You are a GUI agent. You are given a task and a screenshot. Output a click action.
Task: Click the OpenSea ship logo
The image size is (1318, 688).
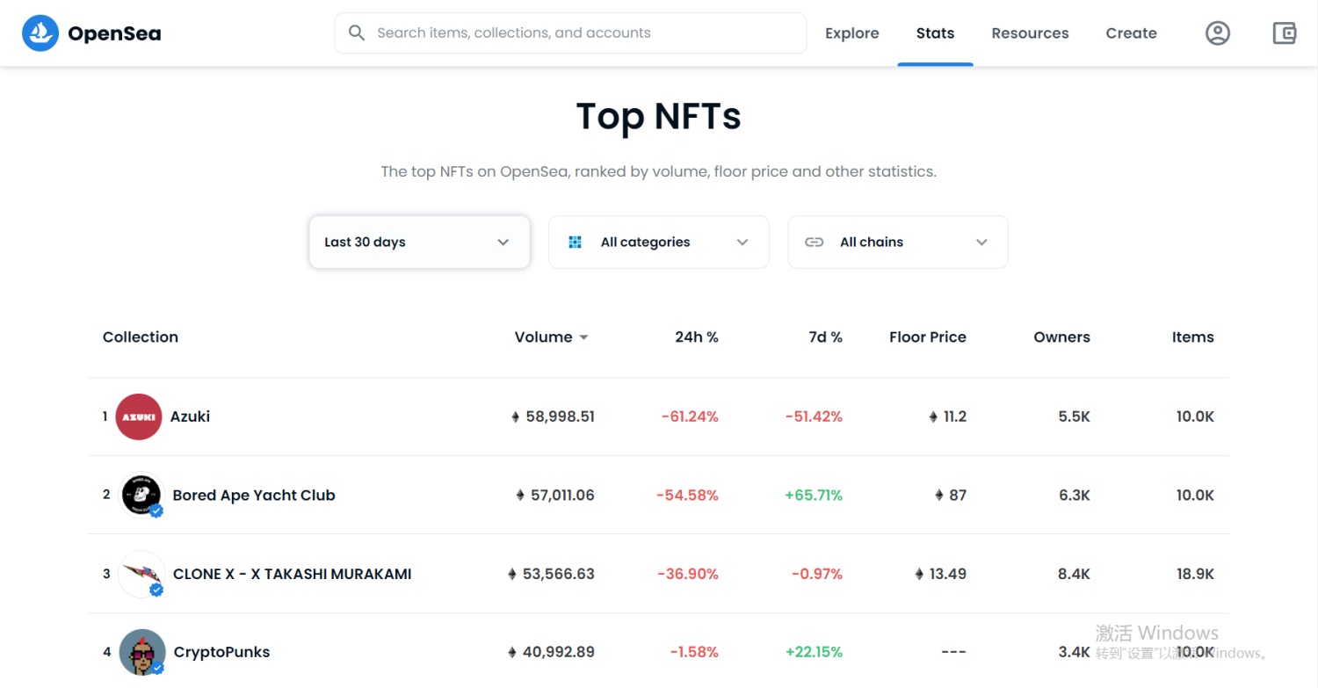pyautogui.click(x=40, y=33)
